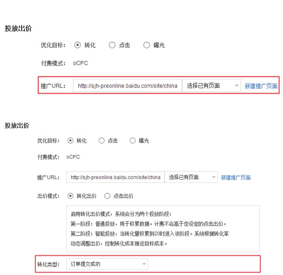Click the lower oCPC payment mode text
283x275 pixels.
tap(73, 157)
